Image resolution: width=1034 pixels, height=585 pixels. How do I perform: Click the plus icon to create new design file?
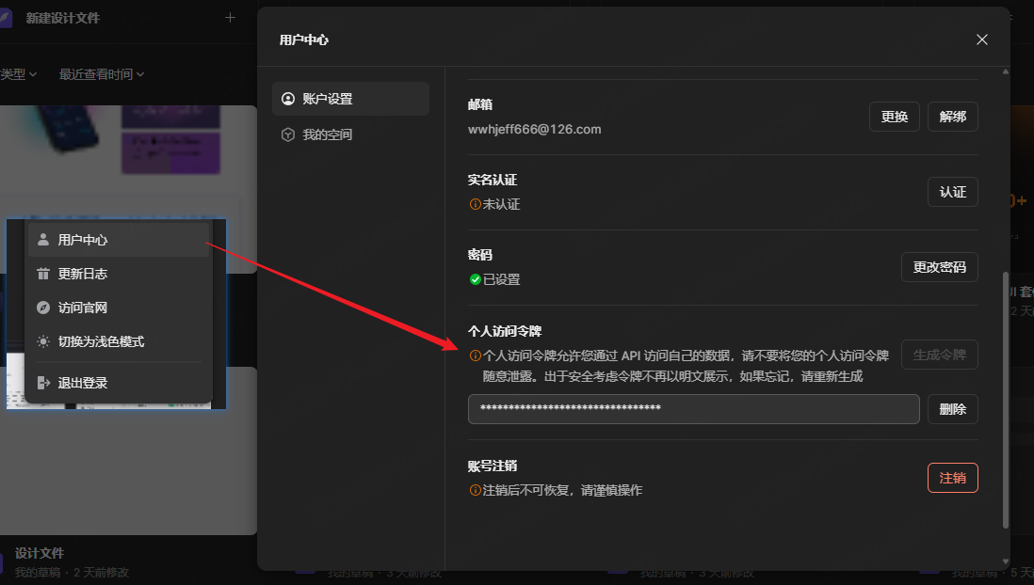coord(231,18)
